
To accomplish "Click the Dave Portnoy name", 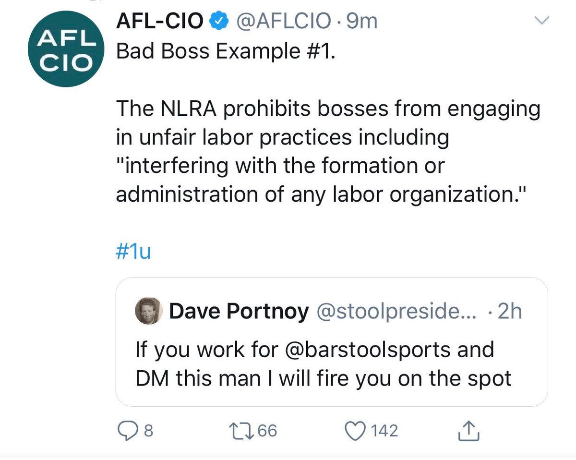I will click(x=239, y=312).
